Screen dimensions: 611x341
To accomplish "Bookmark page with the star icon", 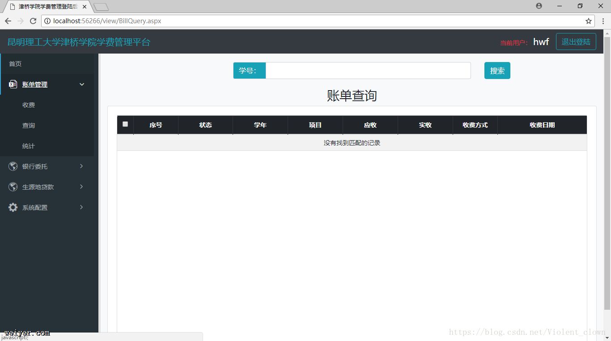I will (589, 21).
